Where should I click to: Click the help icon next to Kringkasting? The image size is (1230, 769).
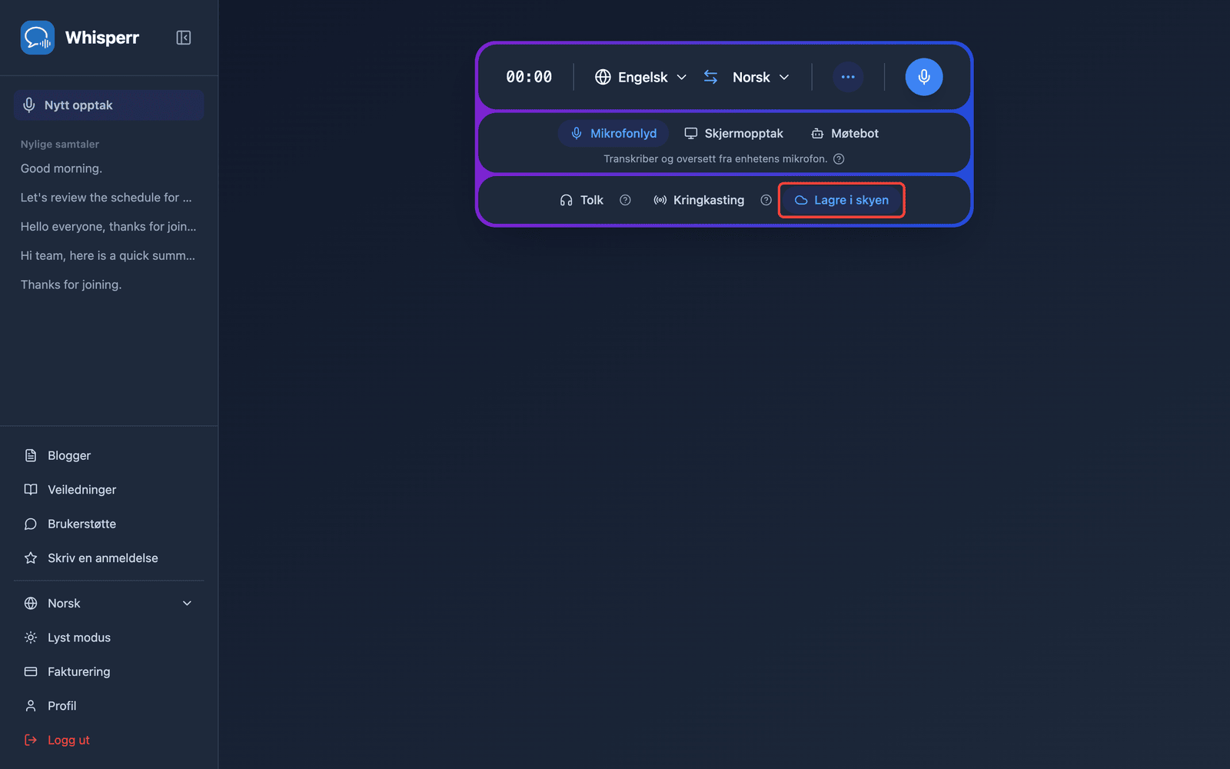[766, 200]
